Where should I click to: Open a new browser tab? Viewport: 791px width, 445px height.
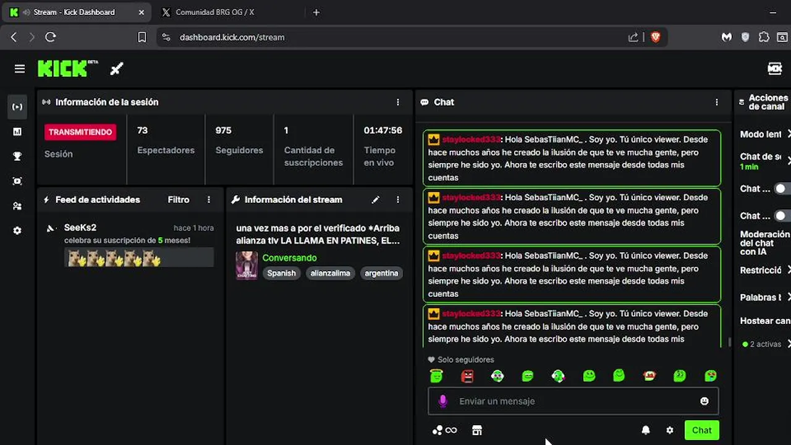(x=316, y=12)
